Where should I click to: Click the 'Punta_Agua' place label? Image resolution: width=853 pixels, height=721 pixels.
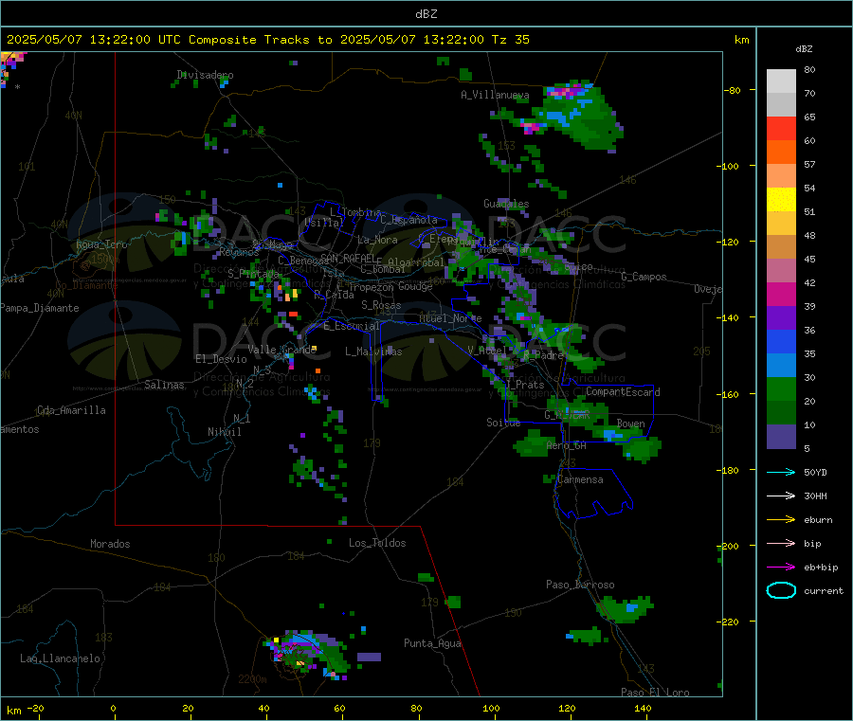click(432, 643)
